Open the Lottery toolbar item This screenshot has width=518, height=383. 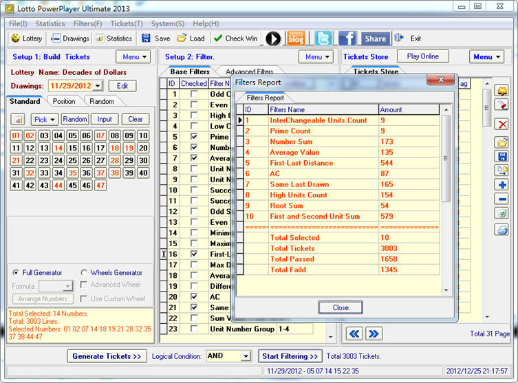click(x=26, y=39)
